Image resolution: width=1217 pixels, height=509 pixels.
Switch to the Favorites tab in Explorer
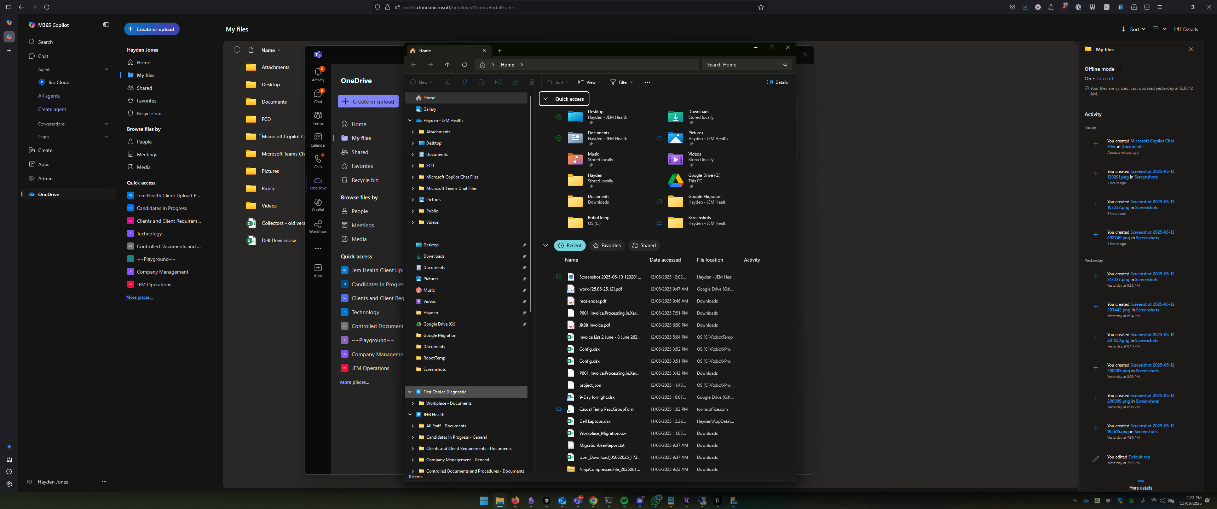[x=607, y=246]
